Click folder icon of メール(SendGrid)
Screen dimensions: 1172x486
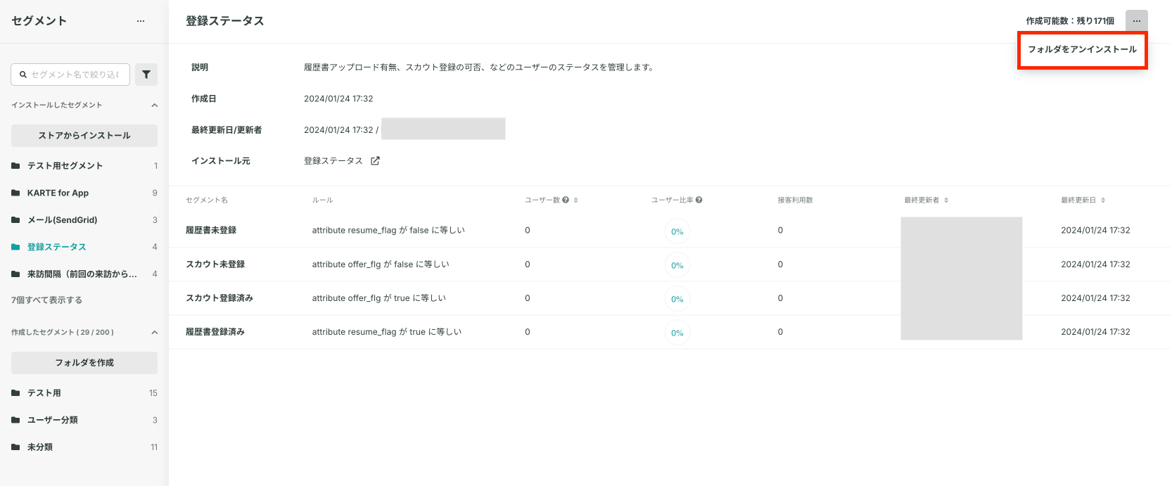point(15,220)
